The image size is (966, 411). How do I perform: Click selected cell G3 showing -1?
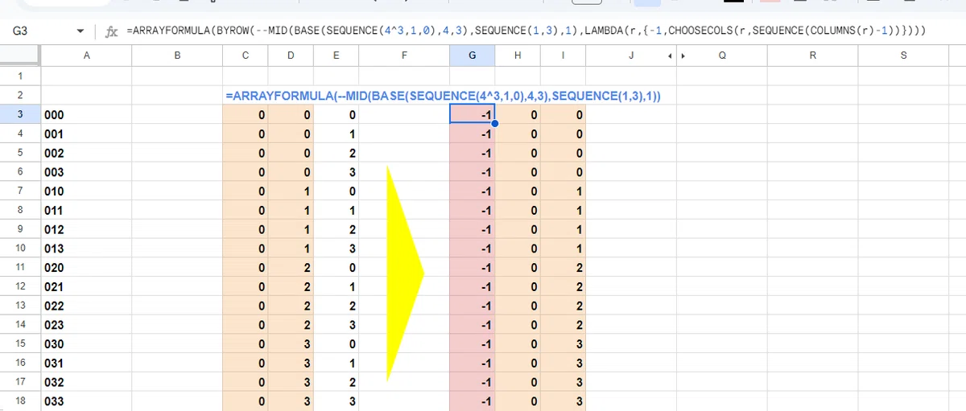472,115
